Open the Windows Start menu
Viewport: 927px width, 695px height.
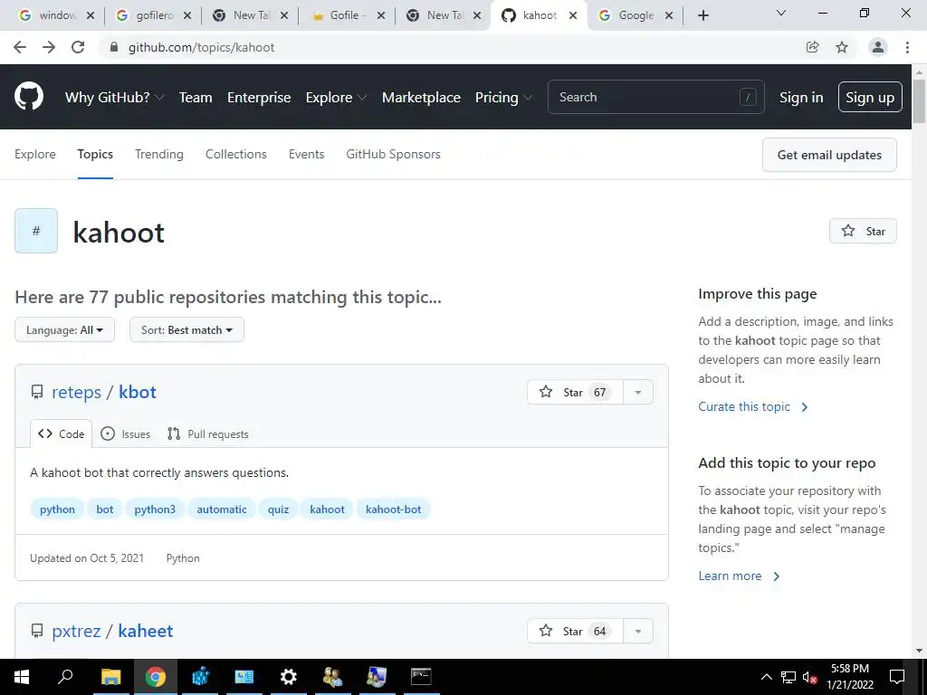[x=22, y=677]
